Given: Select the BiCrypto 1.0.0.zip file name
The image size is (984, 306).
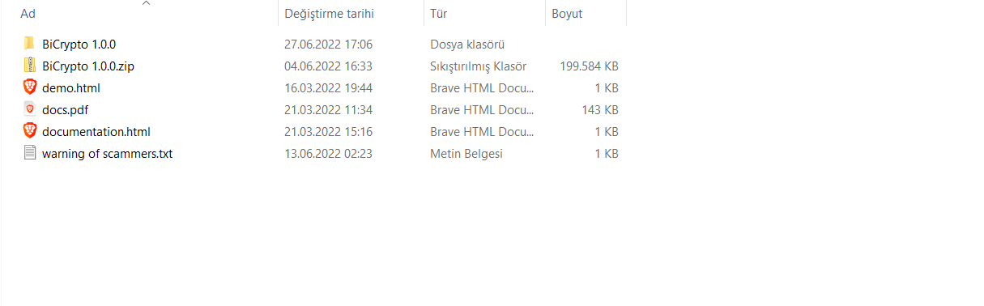Looking at the screenshot, I should 88,66.
